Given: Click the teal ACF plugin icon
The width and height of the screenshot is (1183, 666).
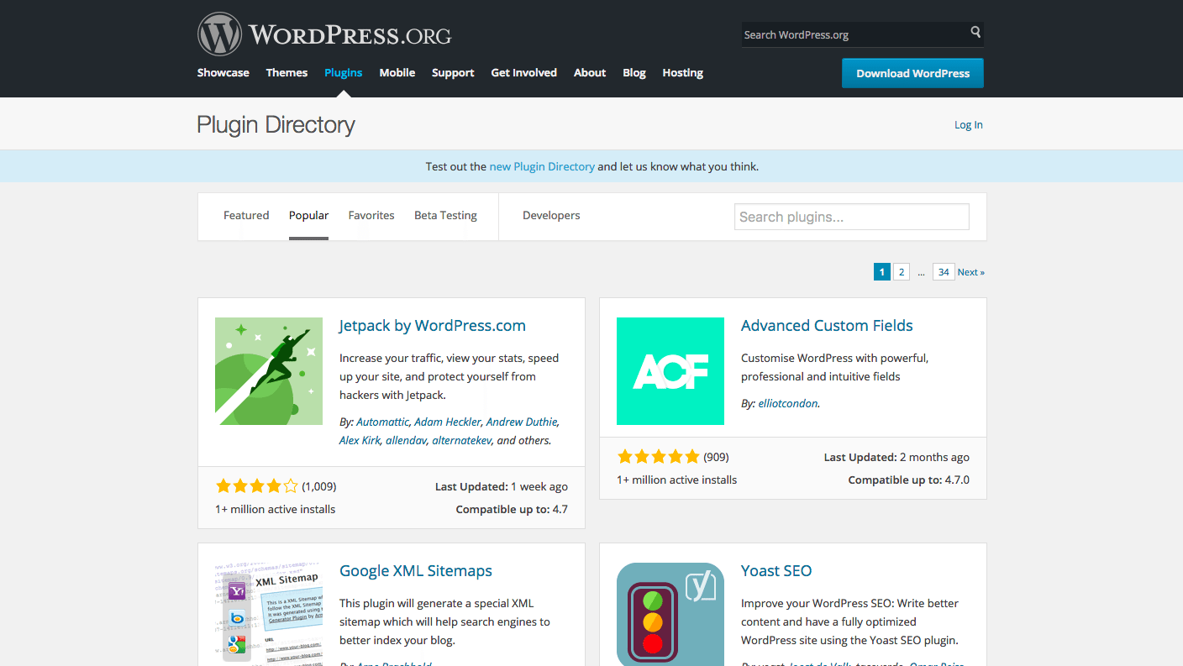Looking at the screenshot, I should tap(670, 371).
